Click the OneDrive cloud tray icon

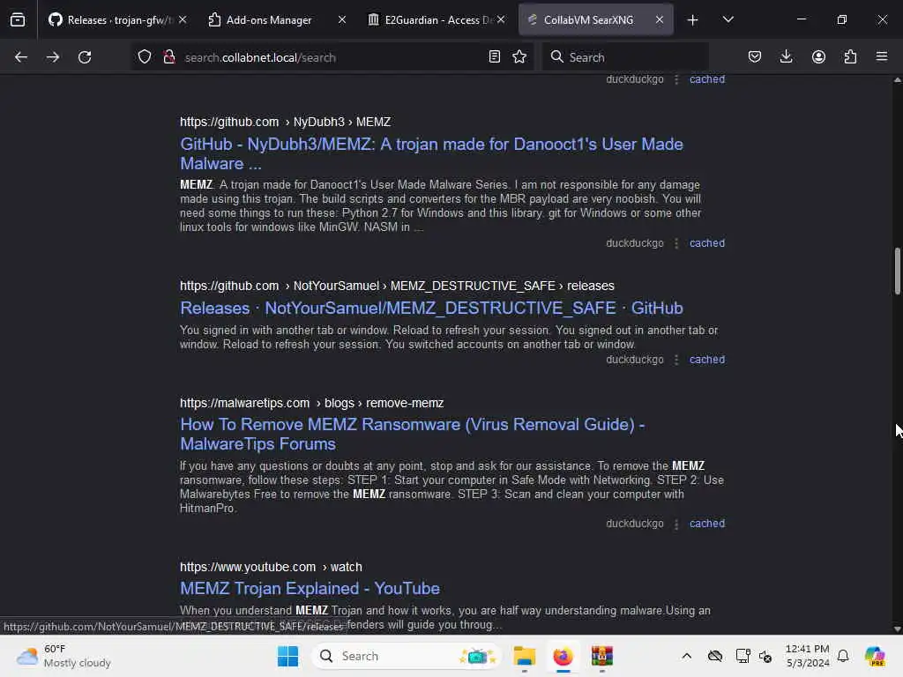[715, 656]
